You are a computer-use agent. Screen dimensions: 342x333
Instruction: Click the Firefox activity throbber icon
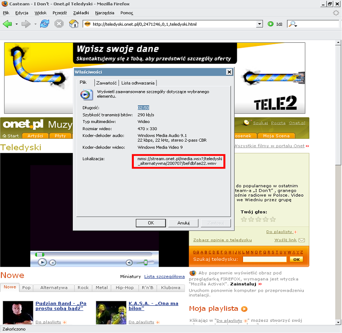[x=336, y=13]
